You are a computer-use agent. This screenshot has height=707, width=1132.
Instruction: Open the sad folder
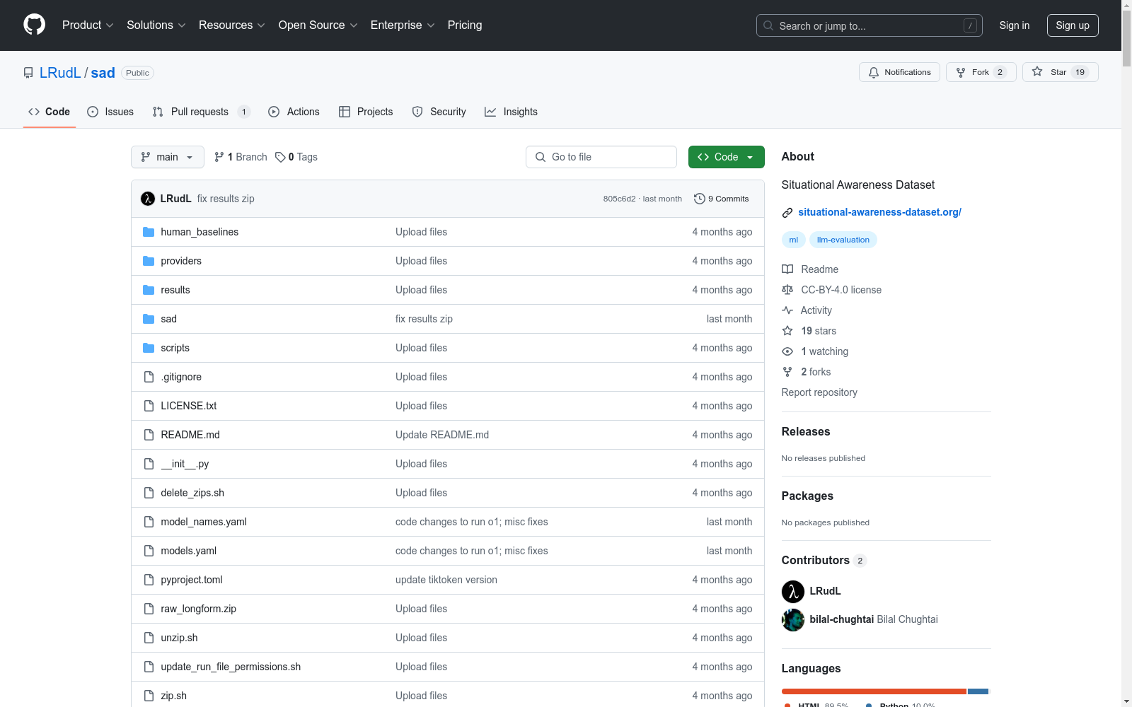169,319
